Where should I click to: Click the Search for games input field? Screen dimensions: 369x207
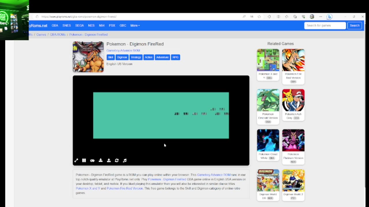[325, 26]
